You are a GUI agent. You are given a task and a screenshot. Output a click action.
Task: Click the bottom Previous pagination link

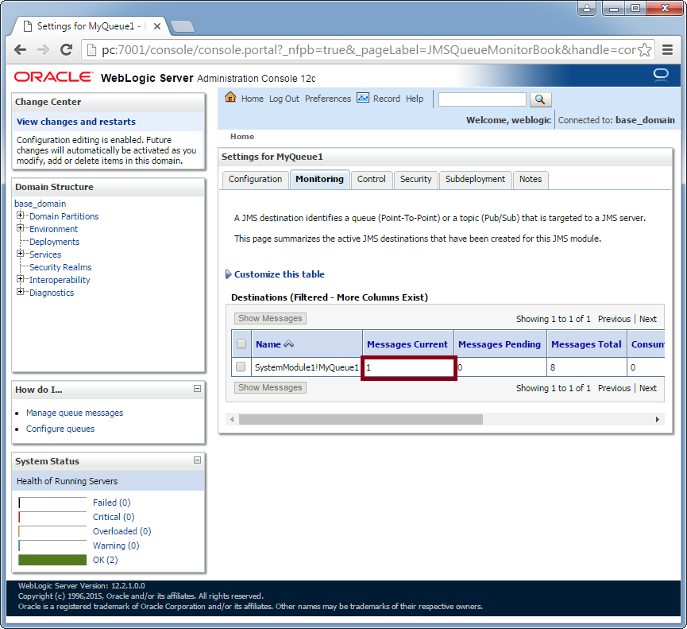(614, 388)
